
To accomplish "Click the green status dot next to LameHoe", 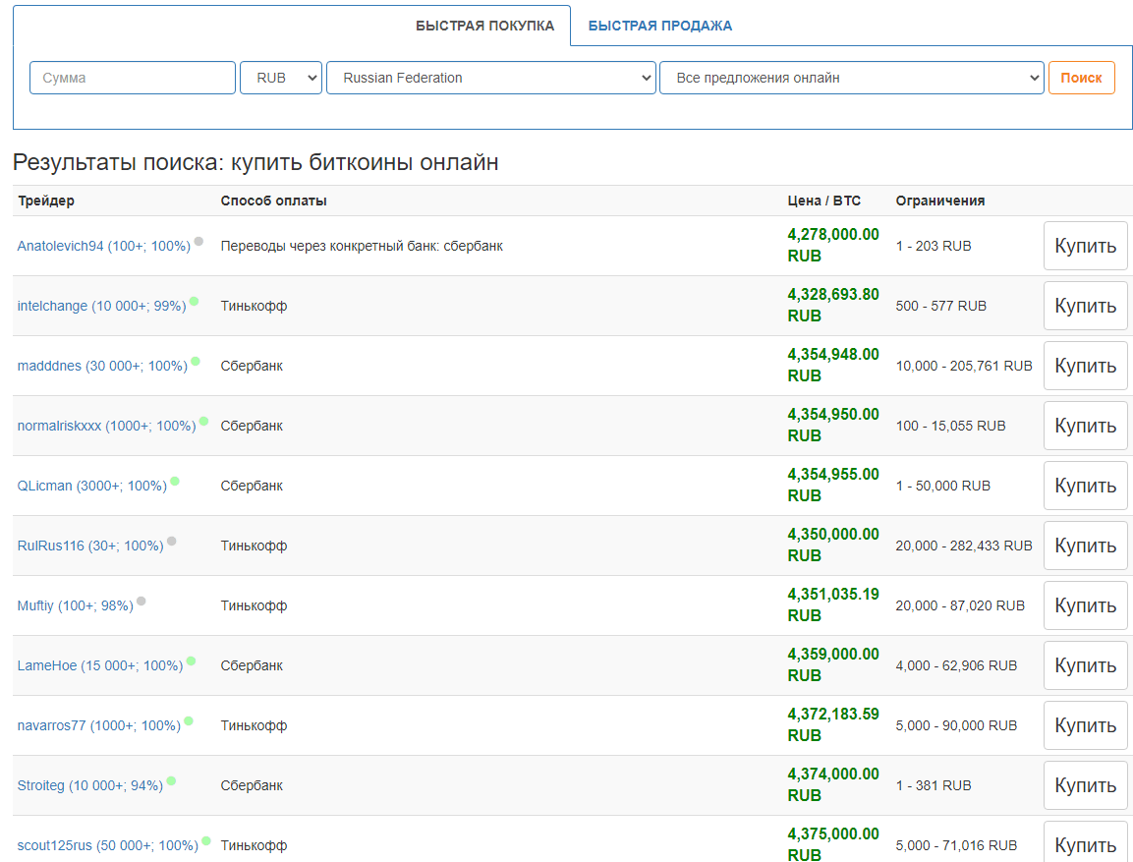I will click(192, 661).
